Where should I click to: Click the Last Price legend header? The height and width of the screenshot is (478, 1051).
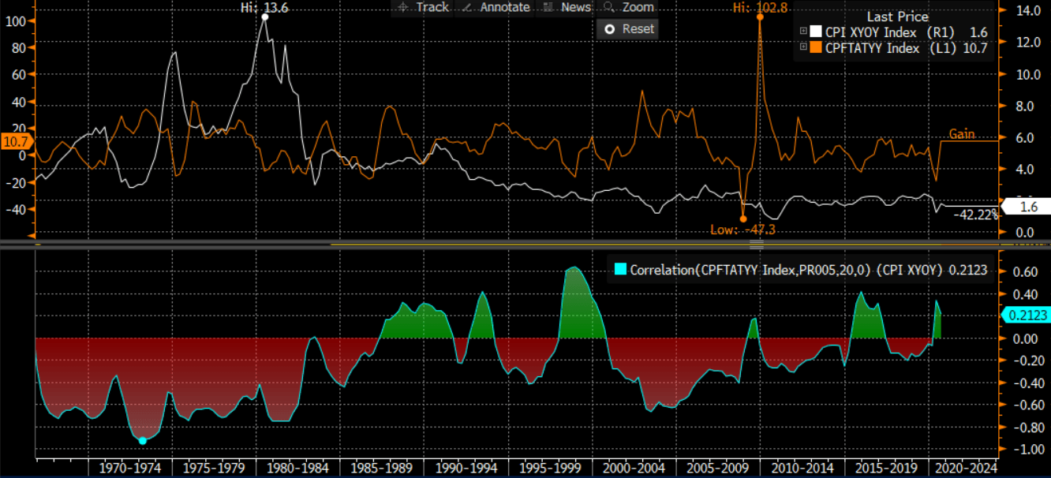point(897,17)
